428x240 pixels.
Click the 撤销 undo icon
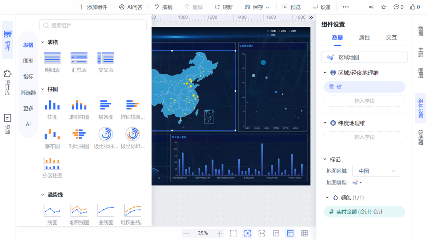pyautogui.click(x=157, y=7)
